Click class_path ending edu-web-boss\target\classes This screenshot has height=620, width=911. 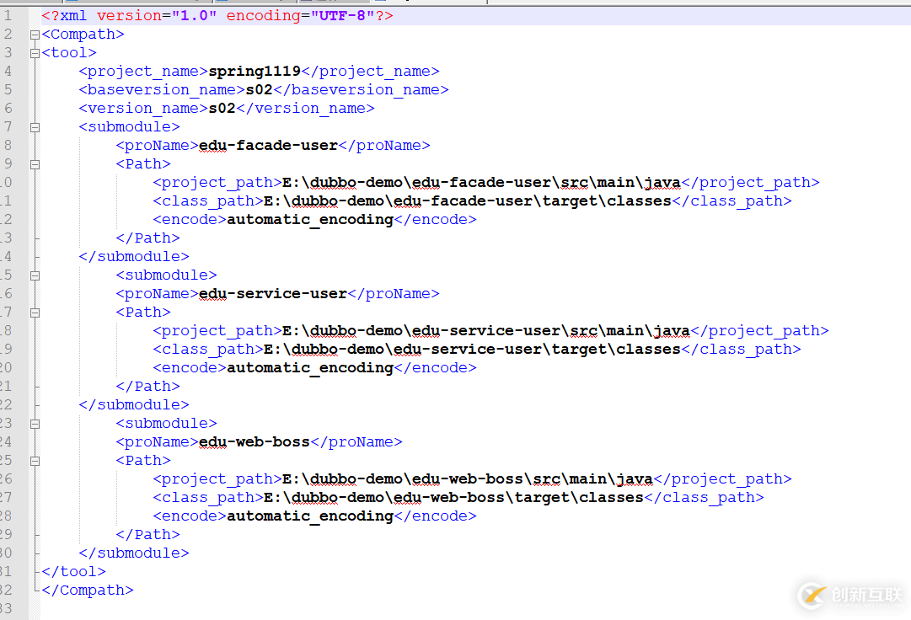pos(453,498)
